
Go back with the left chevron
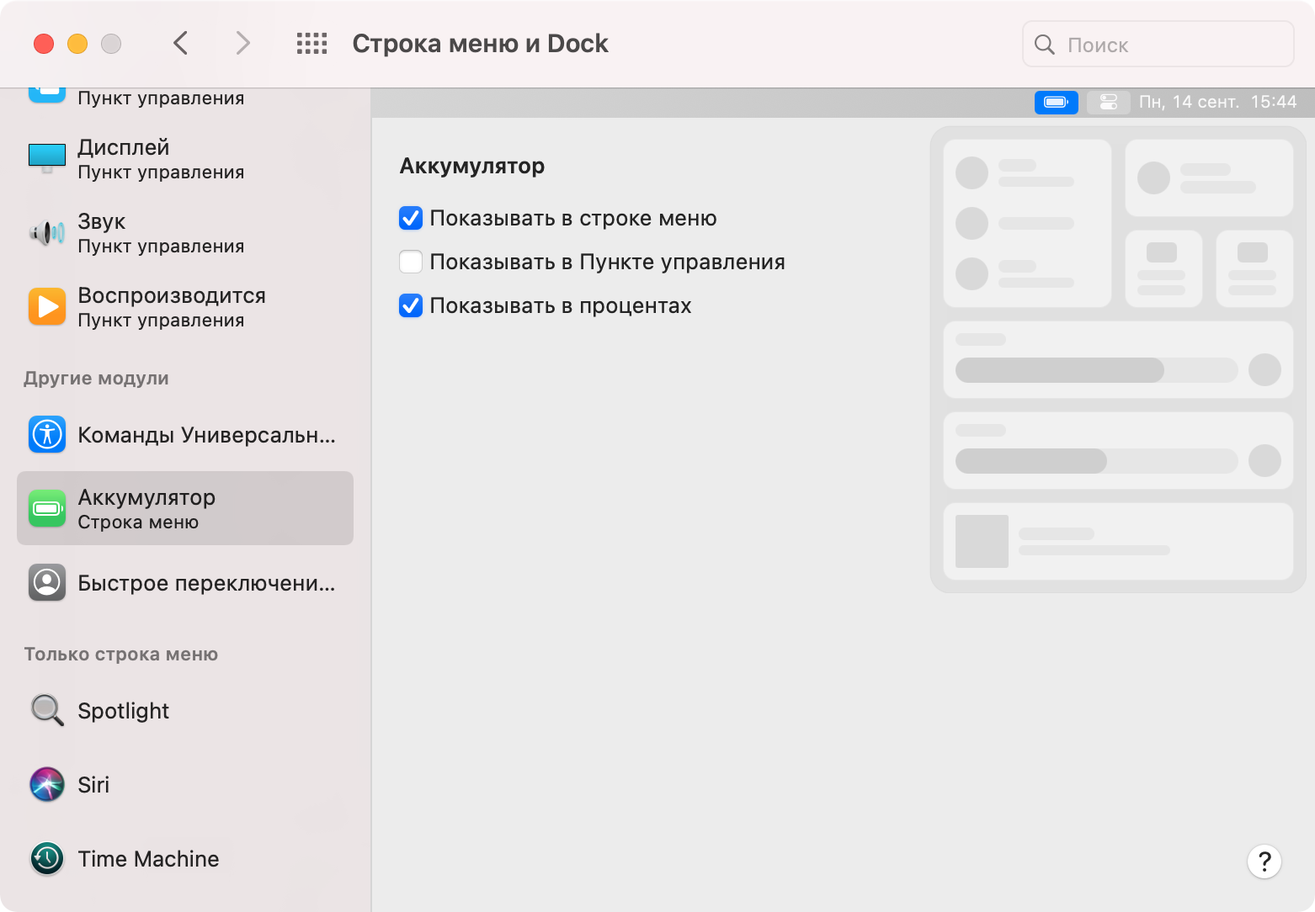(180, 44)
